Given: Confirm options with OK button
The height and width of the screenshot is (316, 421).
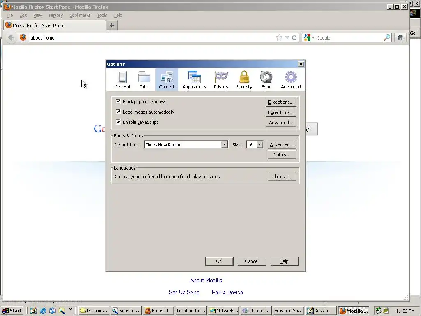Looking at the screenshot, I should [x=219, y=261].
